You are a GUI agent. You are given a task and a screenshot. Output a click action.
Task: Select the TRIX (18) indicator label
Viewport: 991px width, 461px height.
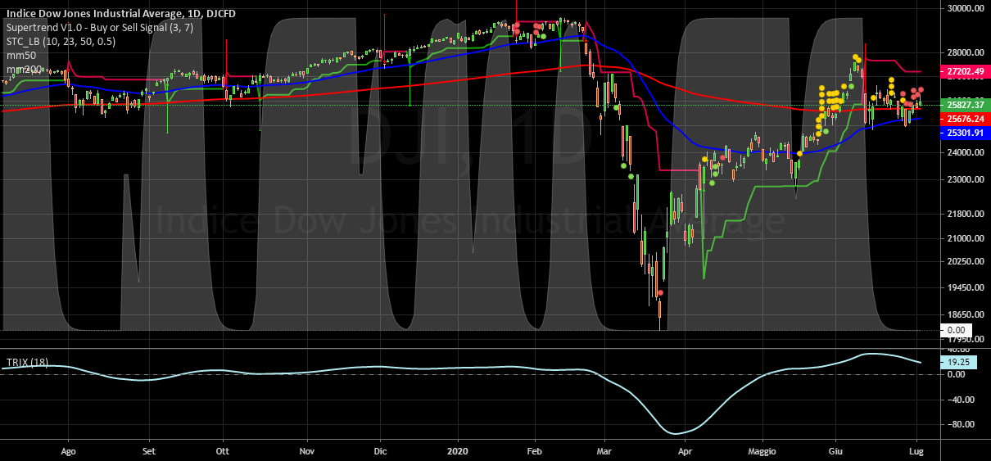(x=28, y=361)
